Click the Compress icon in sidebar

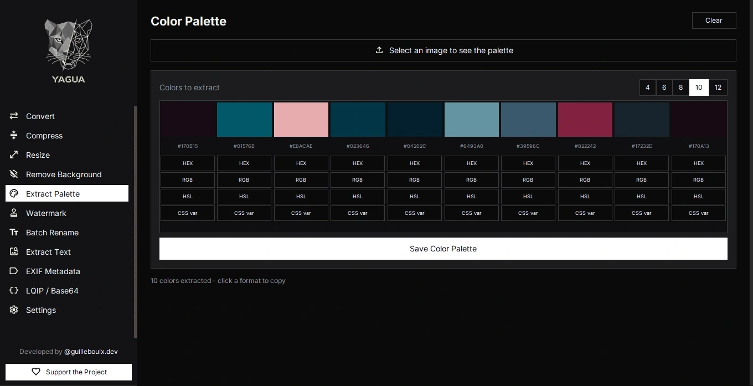point(14,136)
